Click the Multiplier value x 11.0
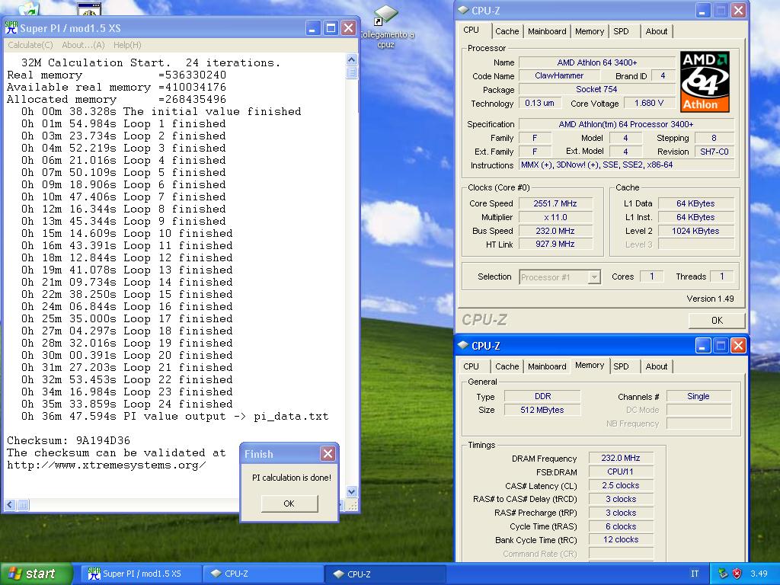Screen dimensions: 780x585 click(x=555, y=217)
